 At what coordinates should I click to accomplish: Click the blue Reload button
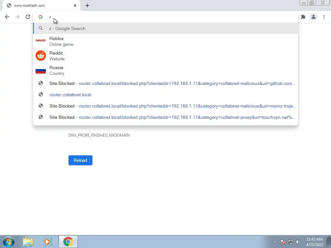(x=80, y=160)
